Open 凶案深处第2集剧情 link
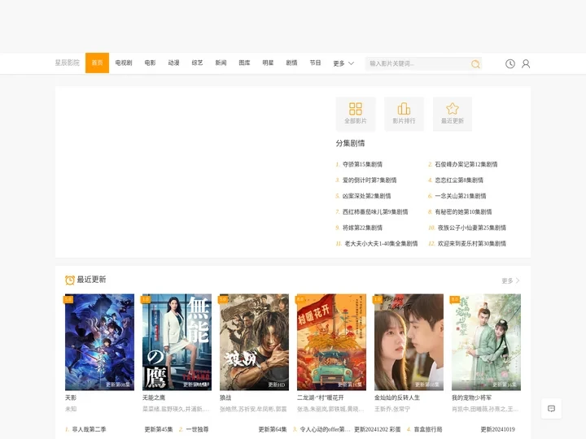The image size is (586, 439). tap(366, 196)
